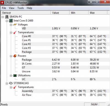Click the CPU Temperatures thermometer icon
This screenshot has height=106, width=110.
pos(15,32)
